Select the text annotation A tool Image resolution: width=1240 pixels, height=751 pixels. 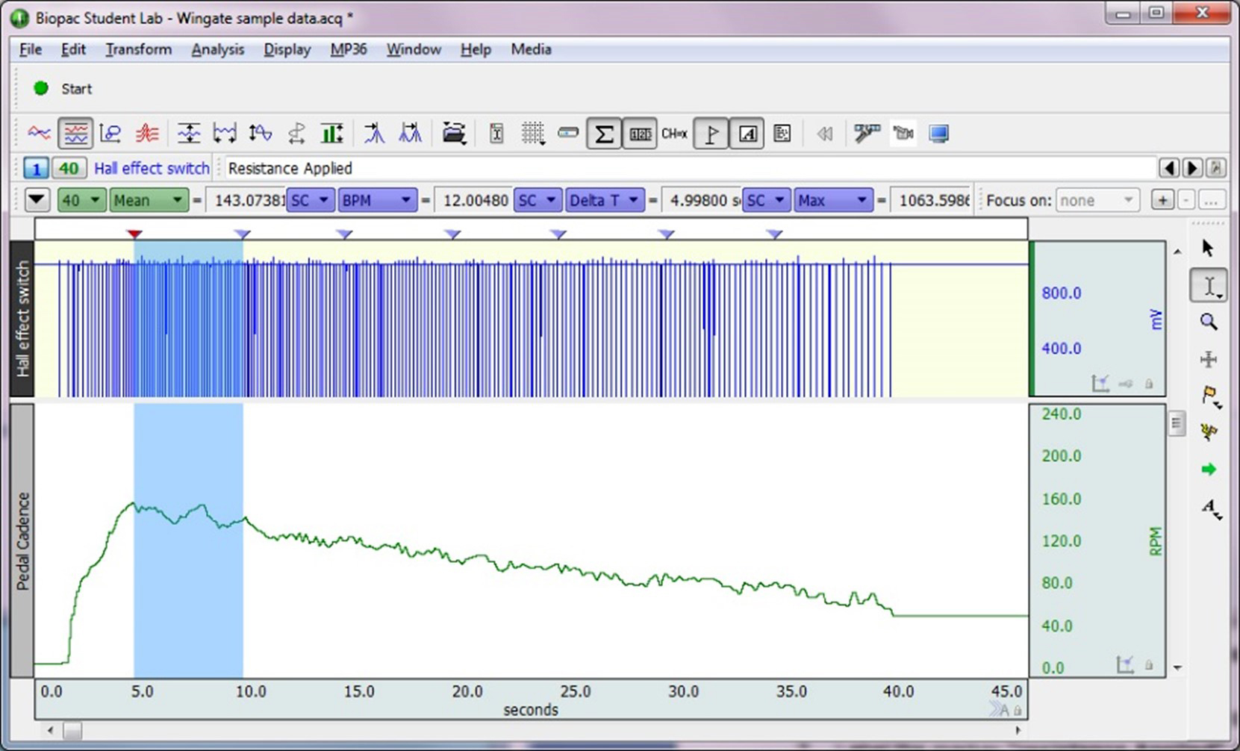[1210, 508]
